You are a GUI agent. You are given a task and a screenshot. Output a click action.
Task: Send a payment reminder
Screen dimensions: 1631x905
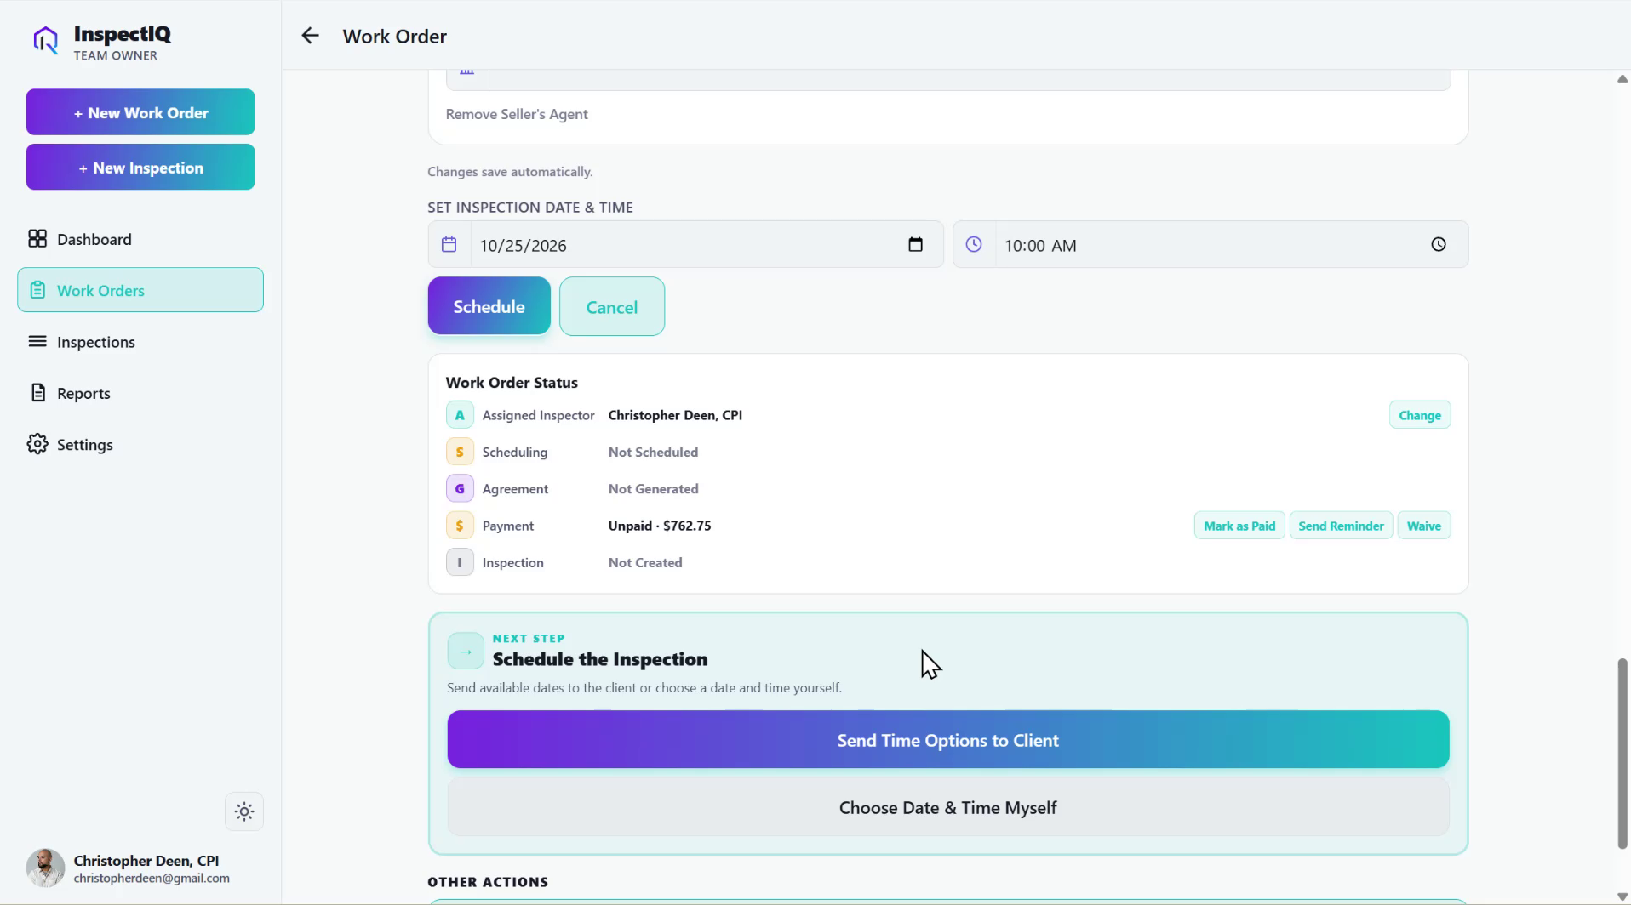(x=1342, y=526)
